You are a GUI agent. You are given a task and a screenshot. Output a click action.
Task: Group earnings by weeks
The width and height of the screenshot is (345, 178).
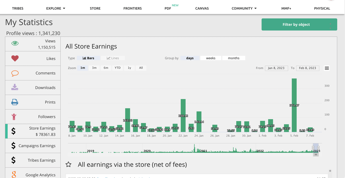[211, 58]
